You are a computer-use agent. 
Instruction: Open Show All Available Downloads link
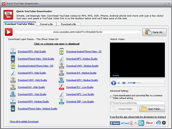point(24,121)
